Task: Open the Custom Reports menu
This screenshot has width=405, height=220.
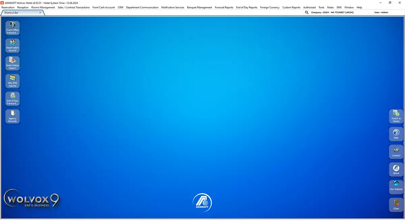Action: point(291,7)
